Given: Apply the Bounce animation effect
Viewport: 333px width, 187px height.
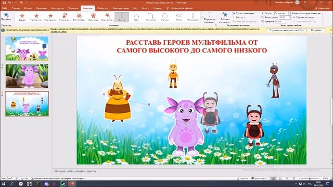Looking at the screenshot, I should [107, 17].
